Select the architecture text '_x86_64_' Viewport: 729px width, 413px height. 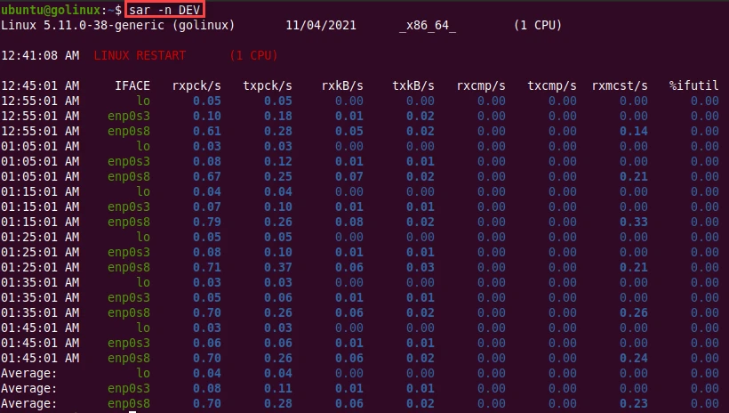point(428,25)
